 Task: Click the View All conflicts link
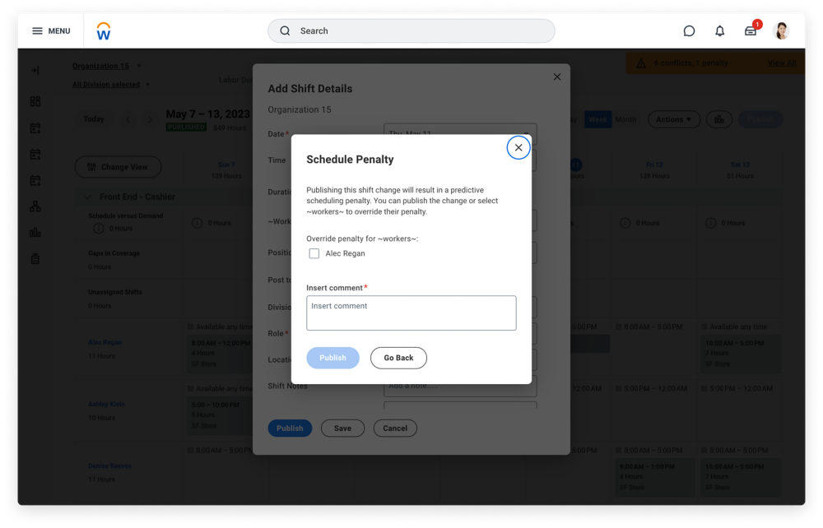click(x=781, y=63)
